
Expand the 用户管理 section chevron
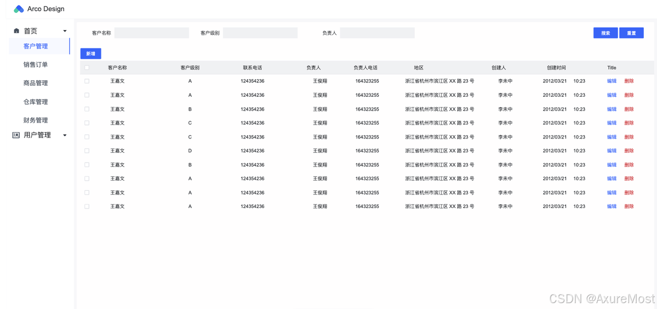[65, 135]
